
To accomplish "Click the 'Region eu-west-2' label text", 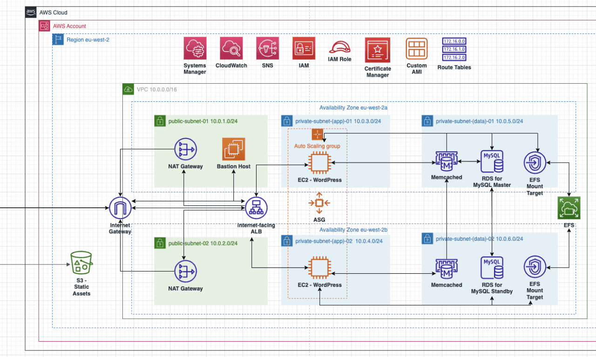I will (88, 40).
